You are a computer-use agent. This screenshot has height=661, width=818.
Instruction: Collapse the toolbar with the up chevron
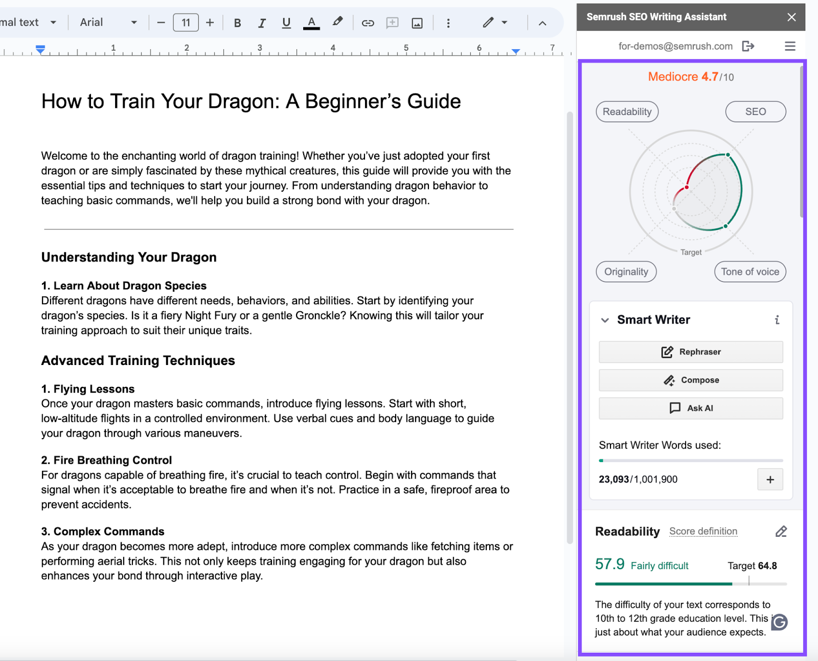tap(542, 23)
